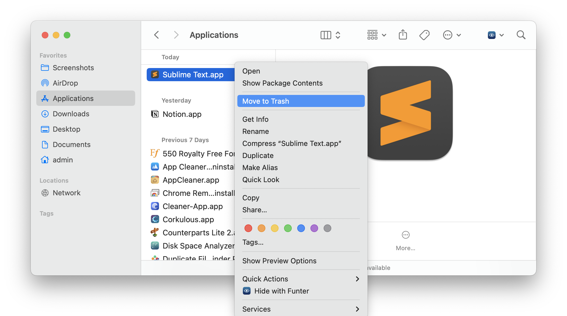Choose Hide with Funter
Viewport: 567px width, 316px height.
(x=301, y=291)
